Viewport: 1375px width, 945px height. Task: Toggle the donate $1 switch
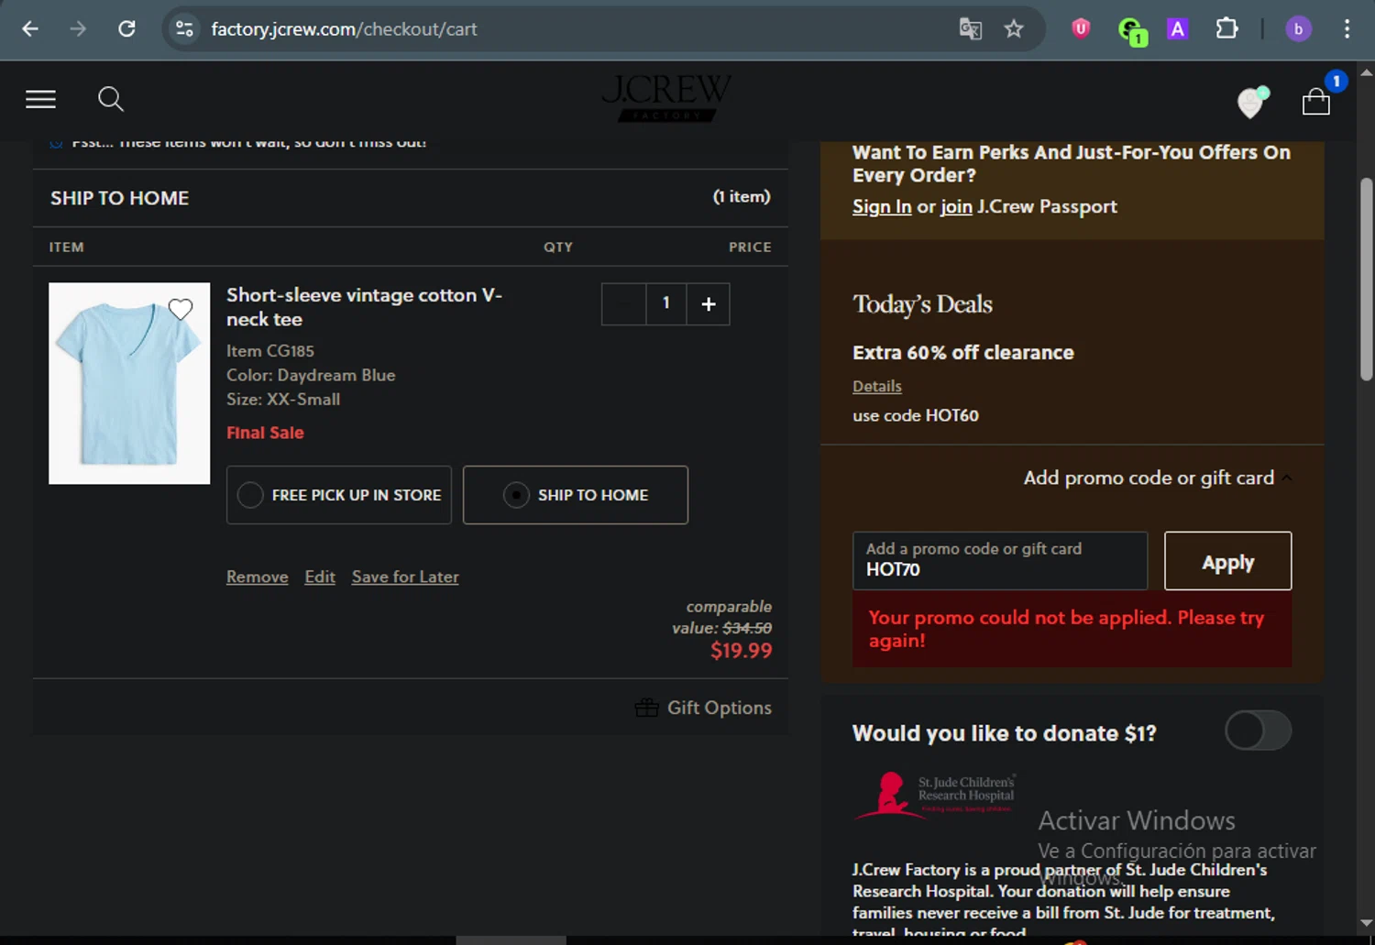point(1258,731)
